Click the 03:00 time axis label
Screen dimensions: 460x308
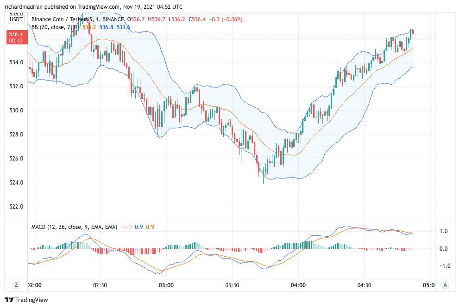166,285
